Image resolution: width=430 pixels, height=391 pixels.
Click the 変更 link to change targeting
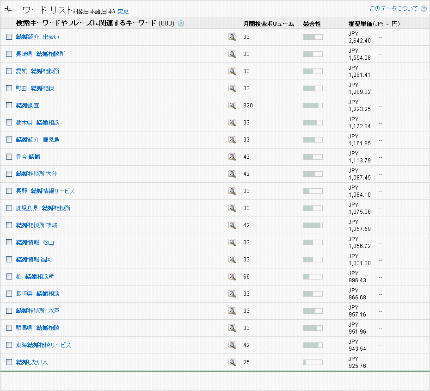[x=123, y=11]
